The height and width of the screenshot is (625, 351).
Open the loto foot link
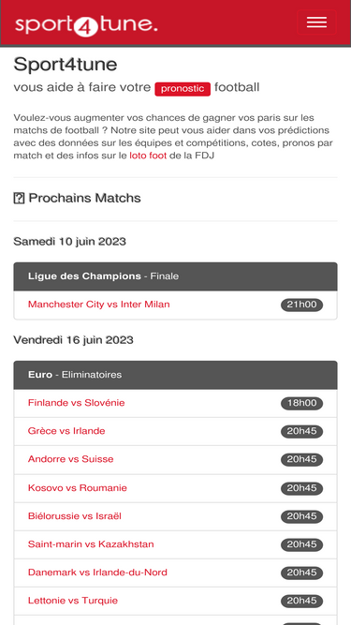(x=148, y=156)
